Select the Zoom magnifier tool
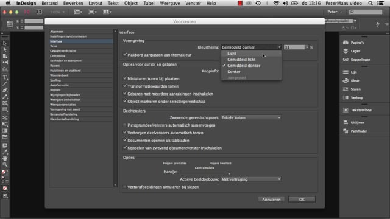 click(x=5, y=164)
